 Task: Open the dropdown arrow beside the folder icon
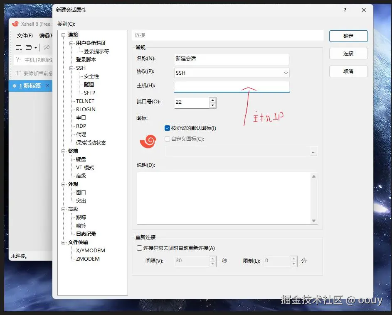(36, 48)
